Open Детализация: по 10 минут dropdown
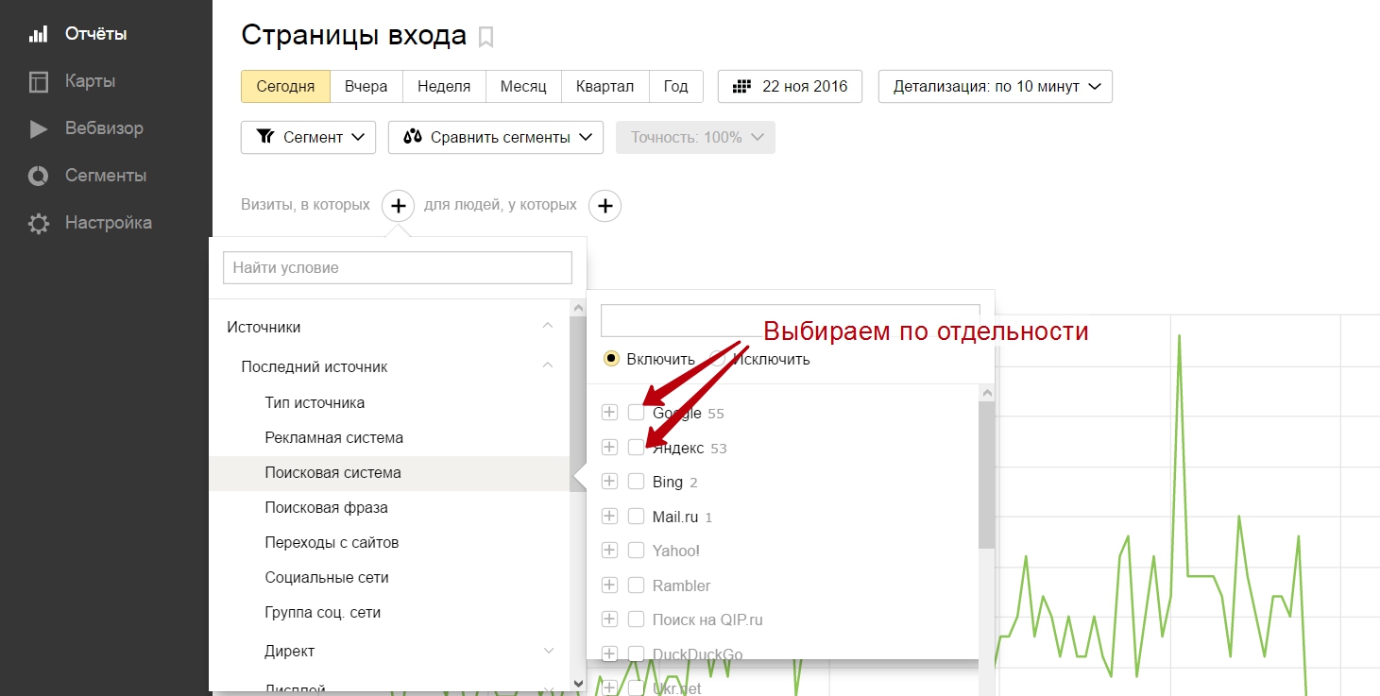Image resolution: width=1380 pixels, height=696 pixels. [x=995, y=86]
